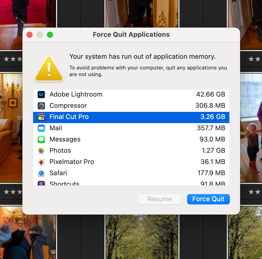Viewport: 262px width, 259px height.
Task: Click the yellow warning triangle icon
Action: 49,69
